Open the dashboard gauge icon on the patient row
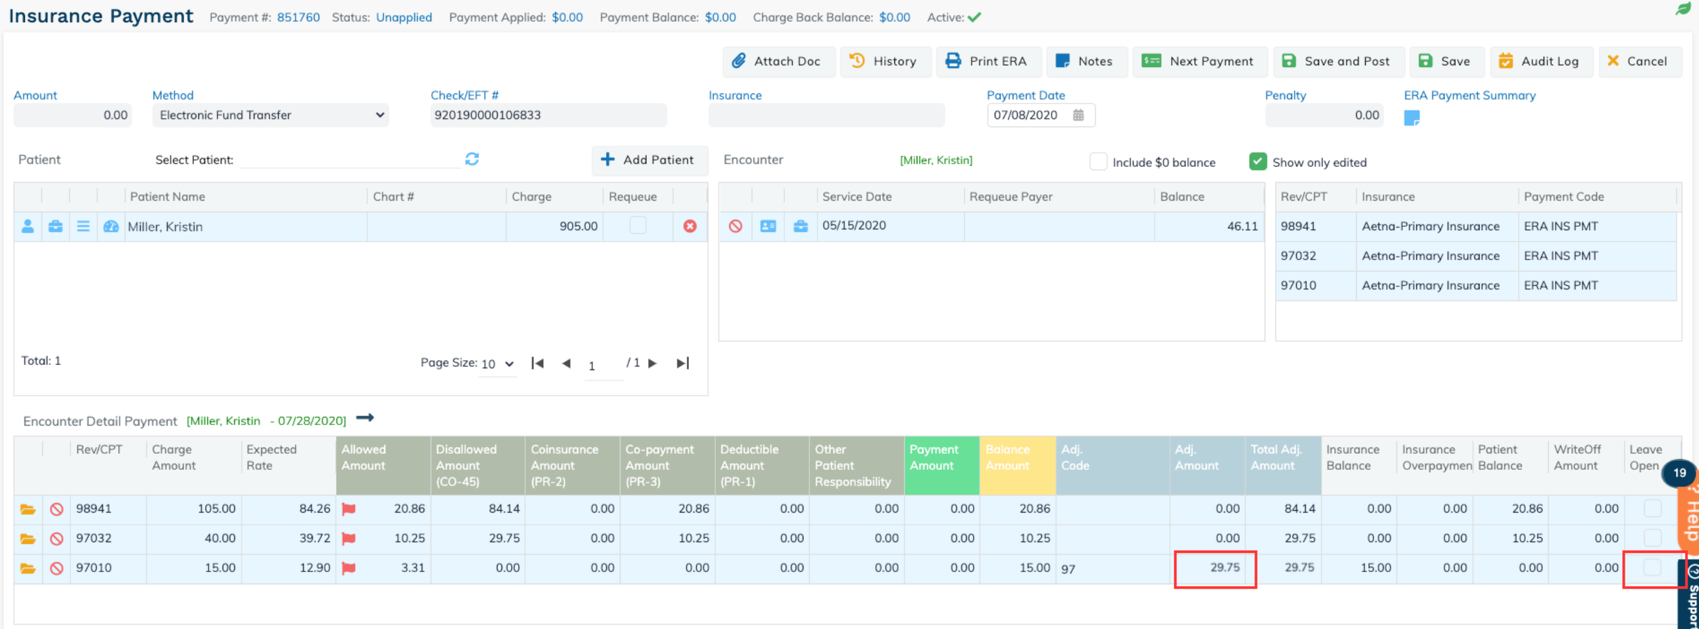 click(x=111, y=226)
